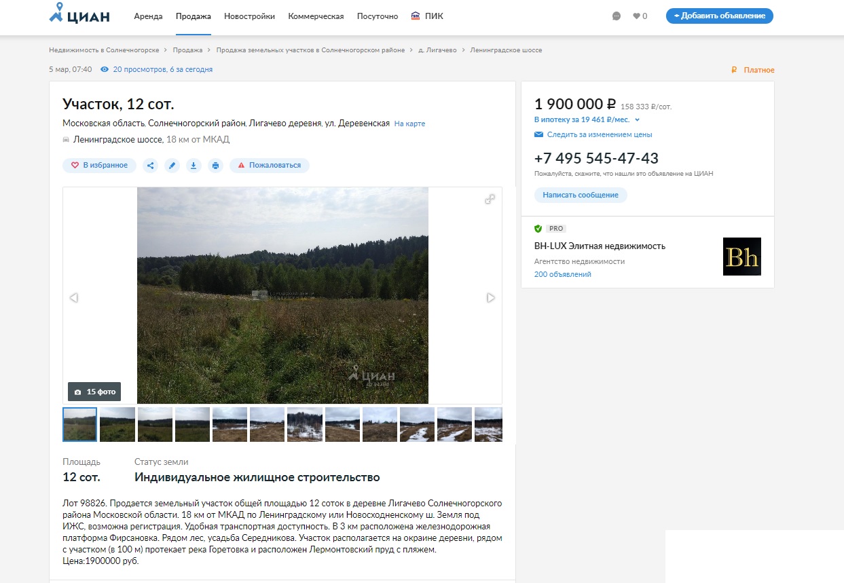Screen dimensions: 844x583
Task: Open the messages chat bubble icon
Action: (617, 16)
